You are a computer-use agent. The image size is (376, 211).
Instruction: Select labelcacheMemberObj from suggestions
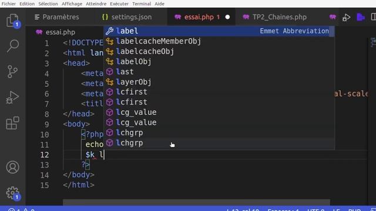point(219,42)
